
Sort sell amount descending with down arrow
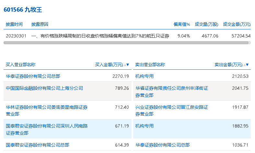coord(248,65)
